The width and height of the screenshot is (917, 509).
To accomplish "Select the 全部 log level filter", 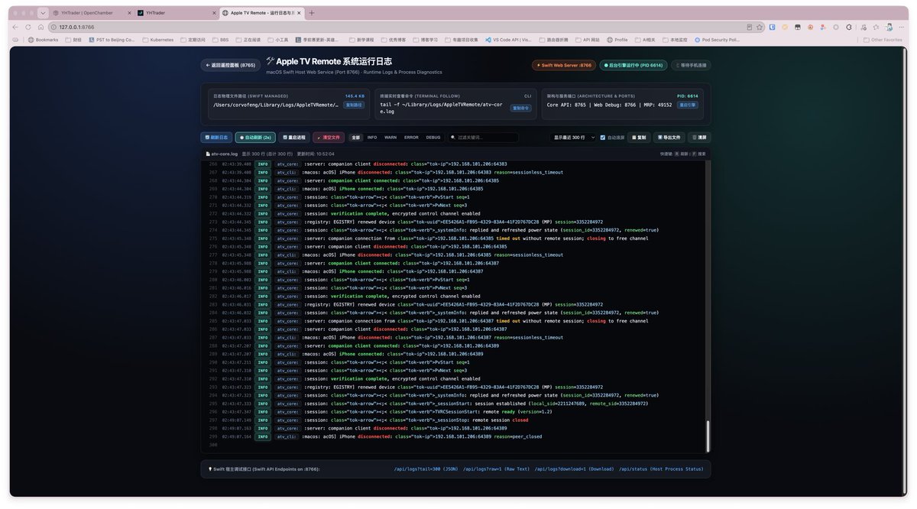I will point(355,138).
